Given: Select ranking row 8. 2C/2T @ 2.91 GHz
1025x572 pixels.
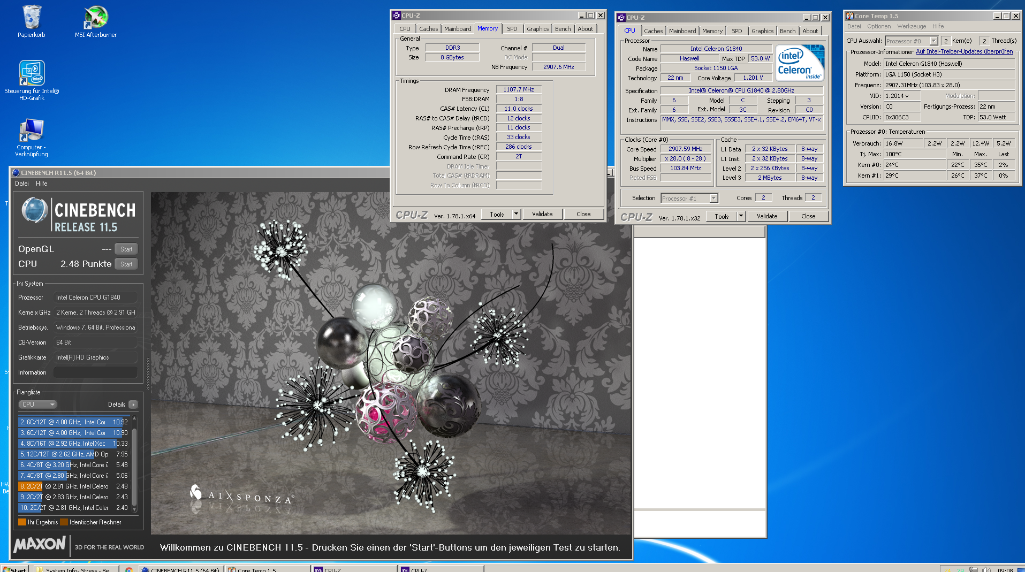Looking at the screenshot, I should click(74, 486).
